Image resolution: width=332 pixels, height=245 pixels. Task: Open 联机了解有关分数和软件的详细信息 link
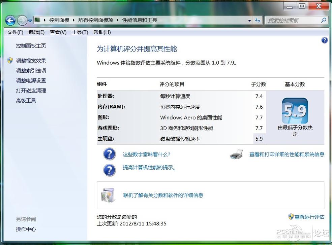click(163, 195)
